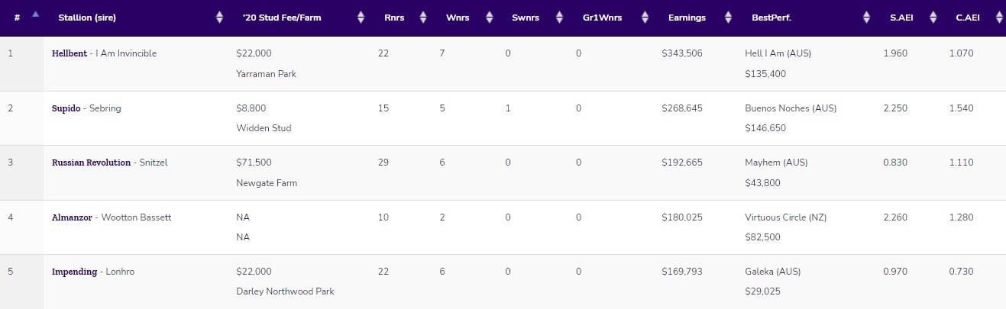Select row 3 rank number cell
Viewport: 1006px width, 309px height.
tap(21, 172)
